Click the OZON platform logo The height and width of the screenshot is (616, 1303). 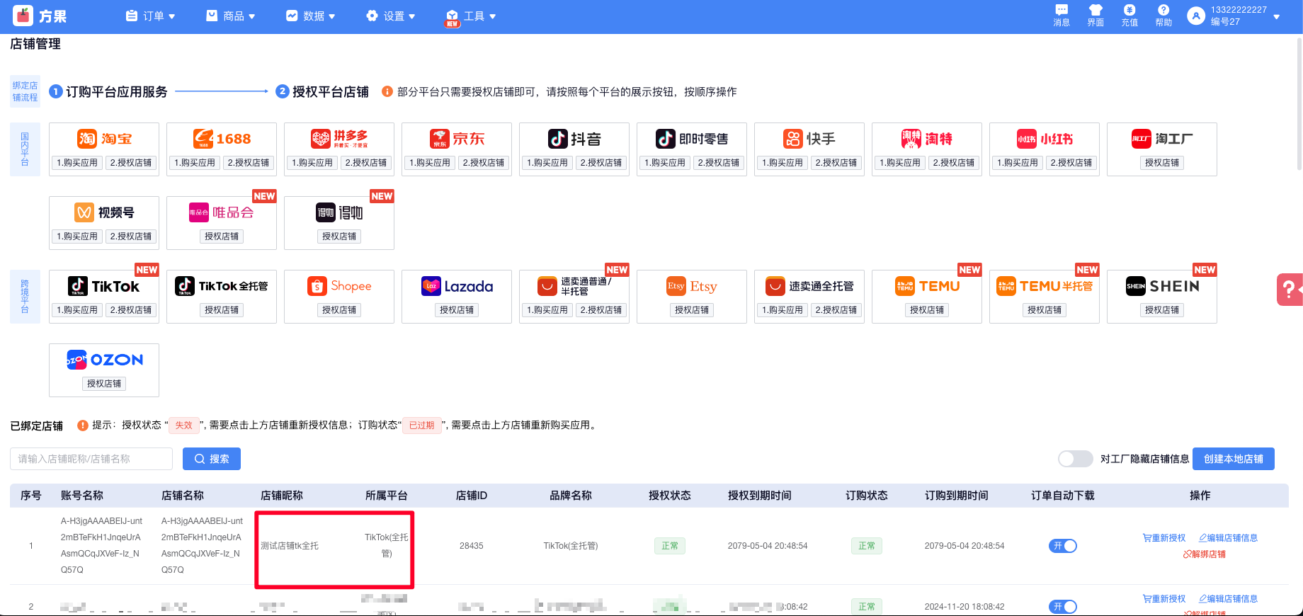click(x=104, y=360)
